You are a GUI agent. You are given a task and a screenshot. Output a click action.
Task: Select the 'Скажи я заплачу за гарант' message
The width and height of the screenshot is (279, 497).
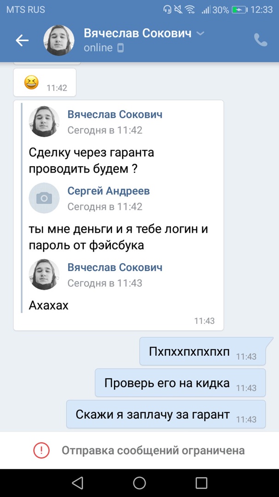166,414
